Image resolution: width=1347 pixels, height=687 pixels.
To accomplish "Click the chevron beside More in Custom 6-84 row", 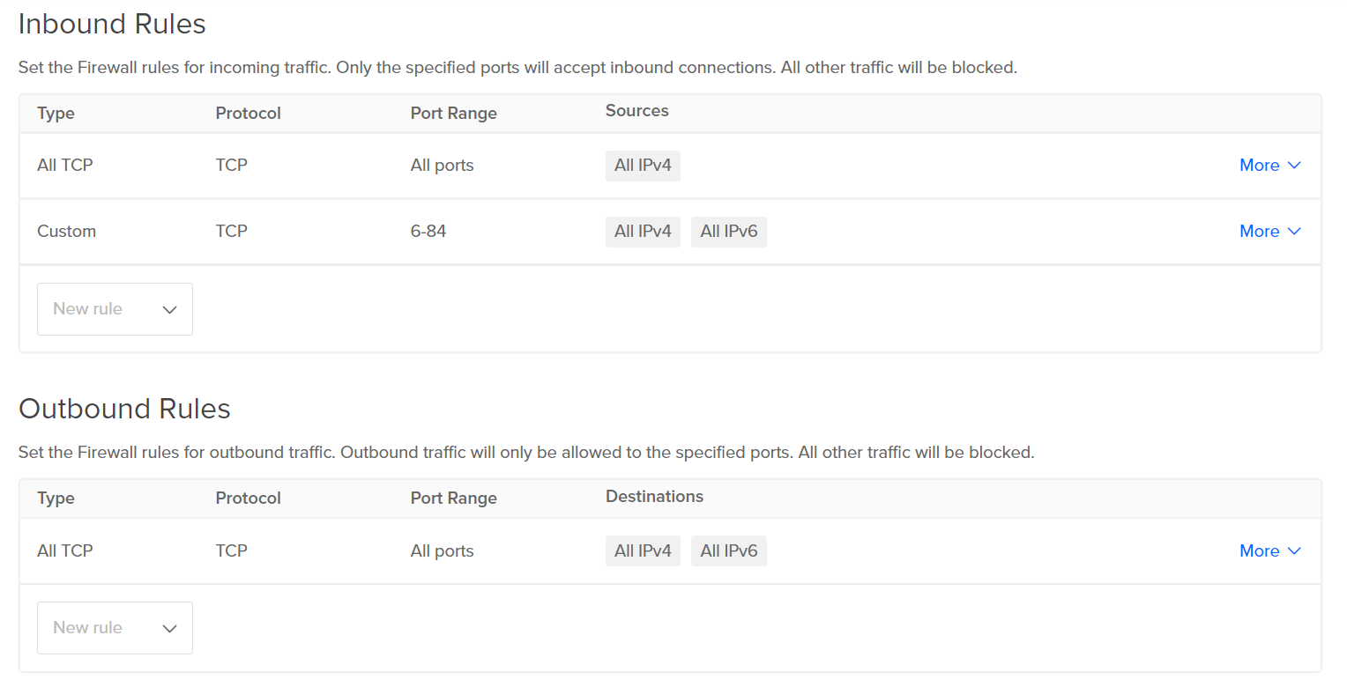I will [1294, 232].
